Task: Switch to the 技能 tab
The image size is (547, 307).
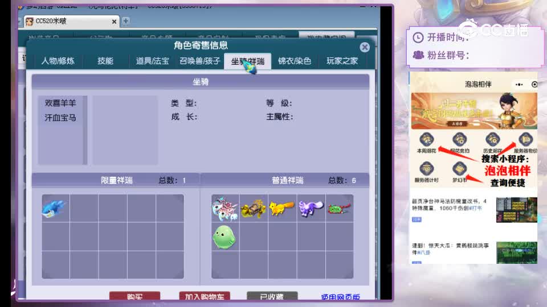Action: [x=105, y=61]
